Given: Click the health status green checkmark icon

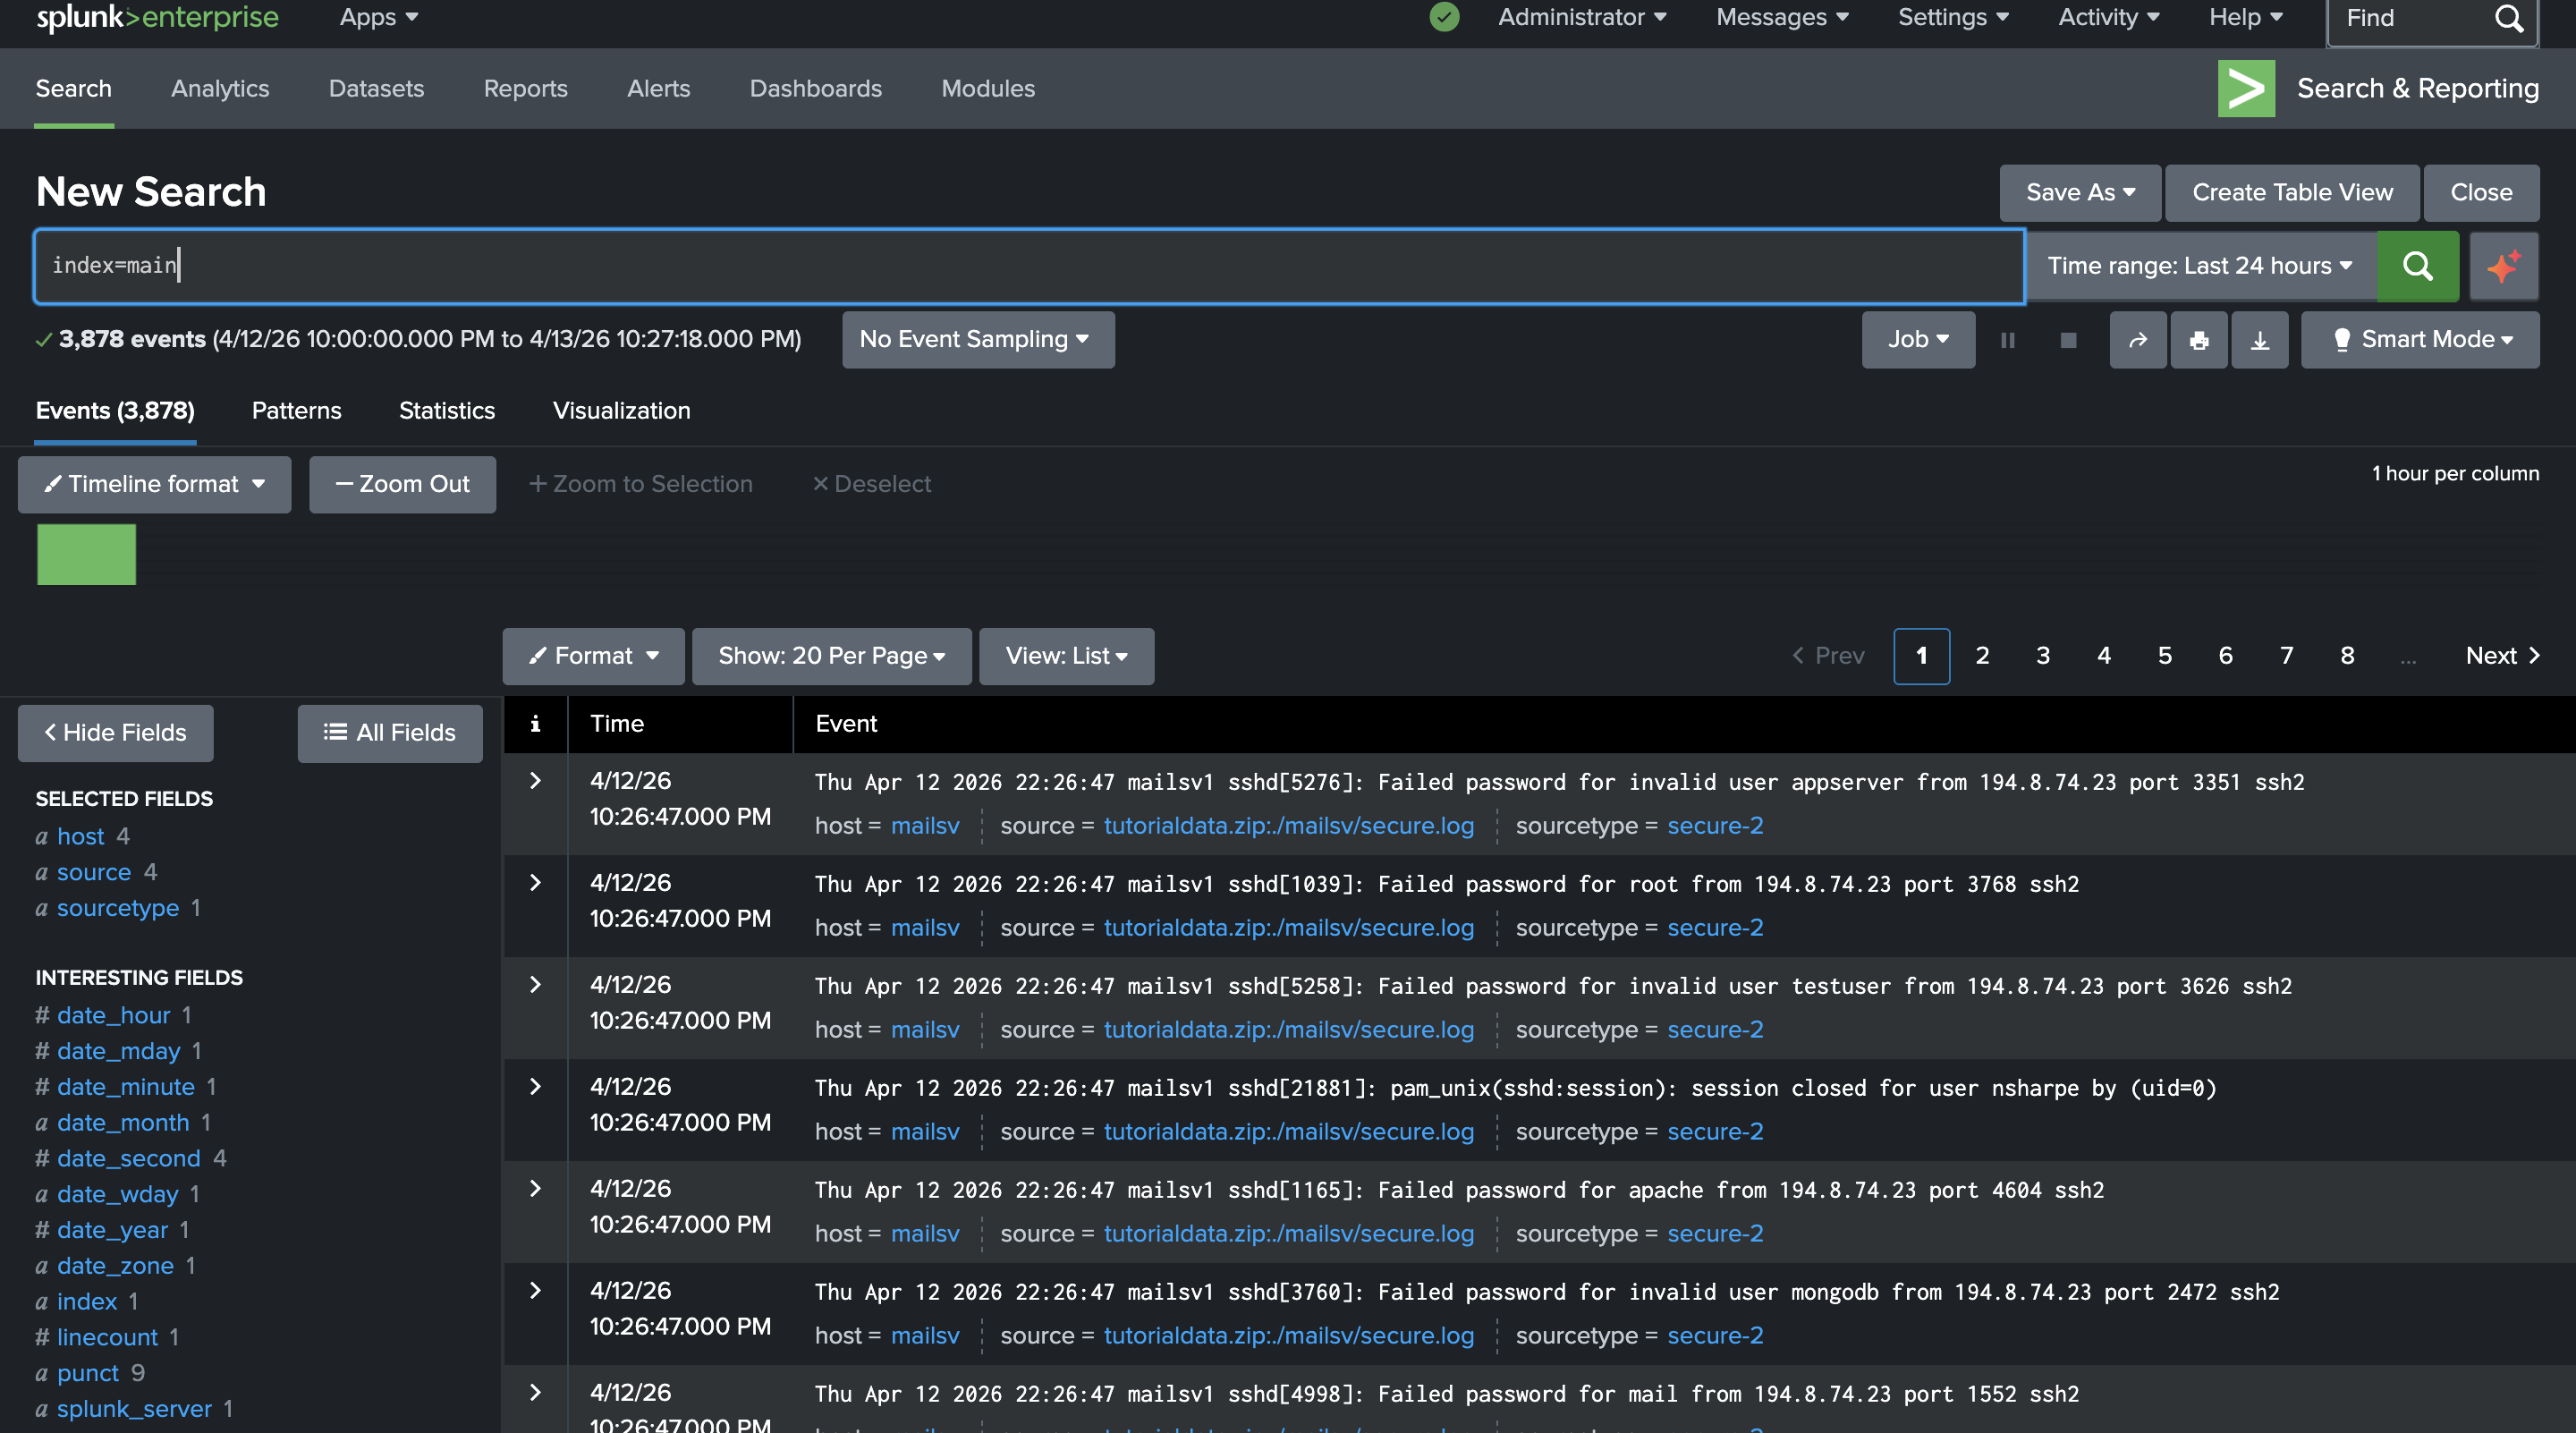Looking at the screenshot, I should (1443, 17).
